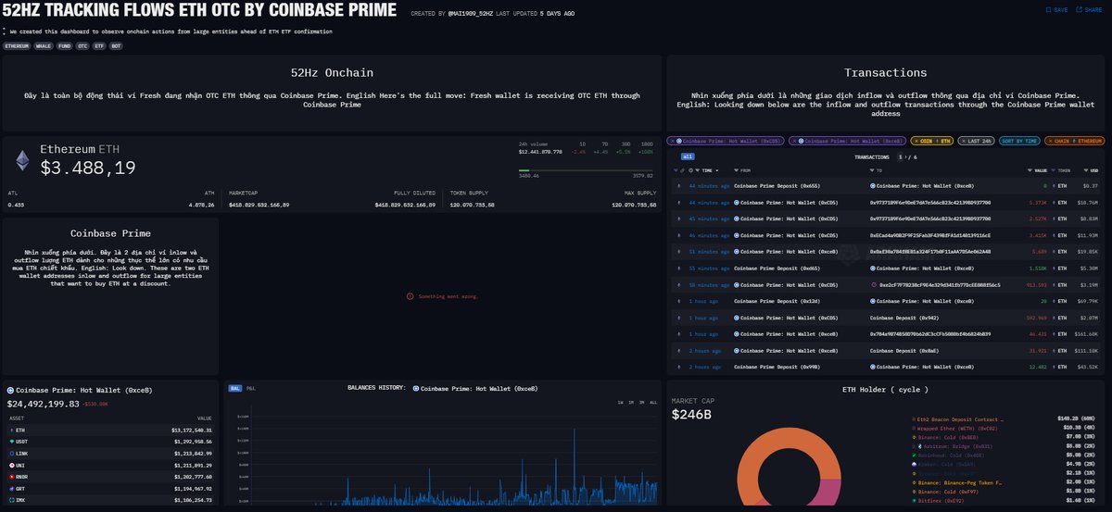
Task: Remove the CHAIN ETHEREUM filter chip
Action: pos(1051,141)
